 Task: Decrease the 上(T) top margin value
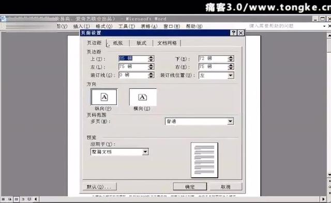tap(151, 60)
